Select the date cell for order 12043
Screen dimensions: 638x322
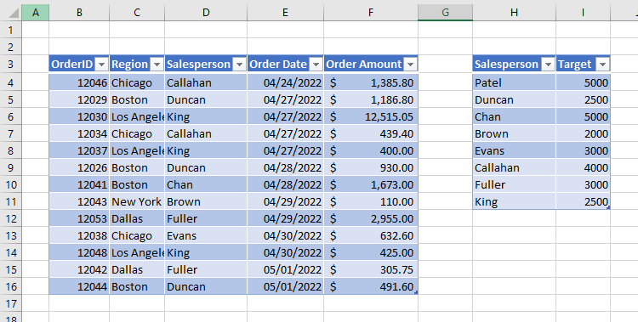coord(285,201)
